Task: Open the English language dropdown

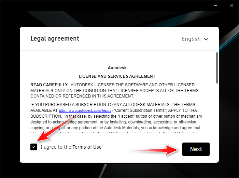Action: [x=195, y=39]
